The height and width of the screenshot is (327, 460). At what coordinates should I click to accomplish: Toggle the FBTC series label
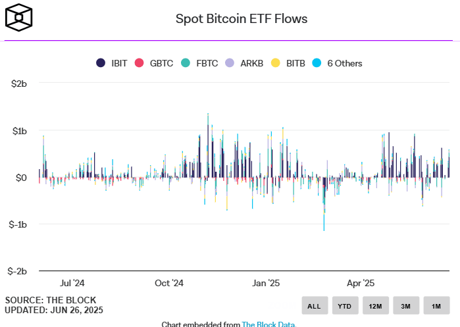point(207,63)
